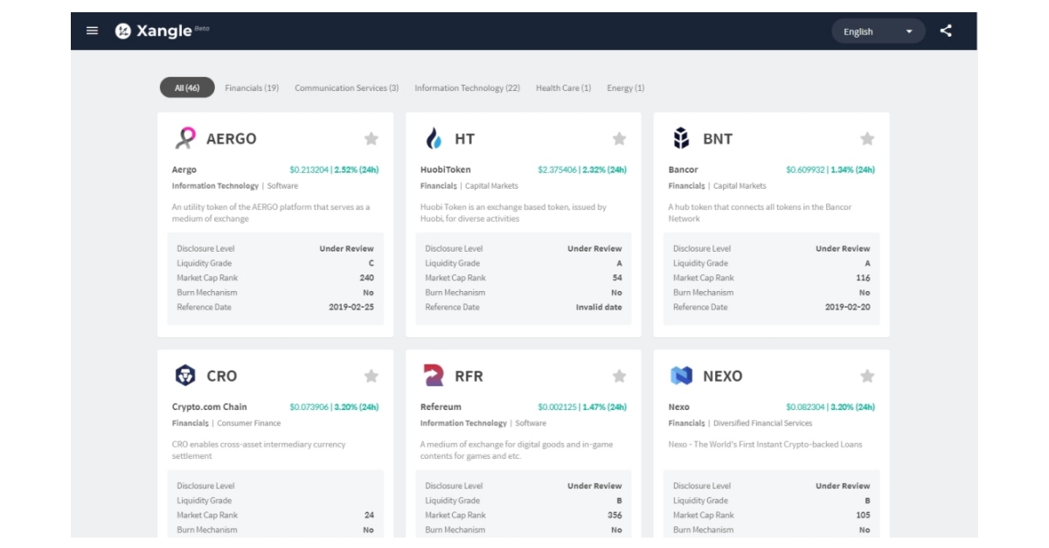Favorite AERGO using its star toggle
Screen dimensions: 1049x548
tap(373, 136)
